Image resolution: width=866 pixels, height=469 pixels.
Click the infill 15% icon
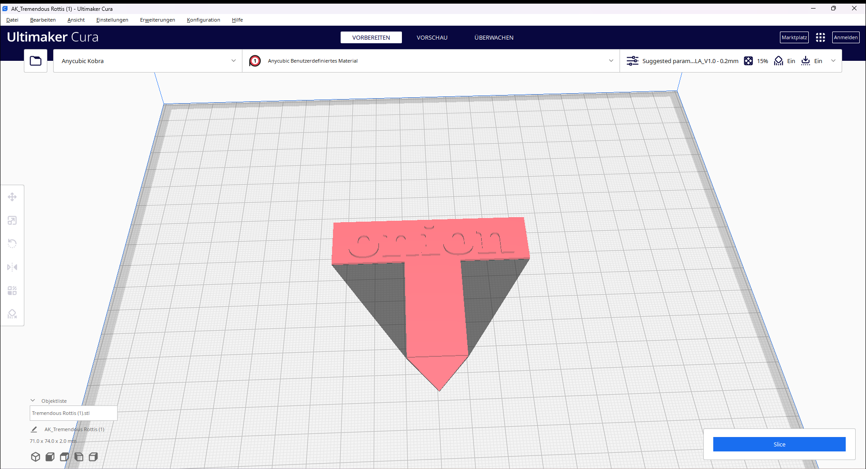[748, 61]
